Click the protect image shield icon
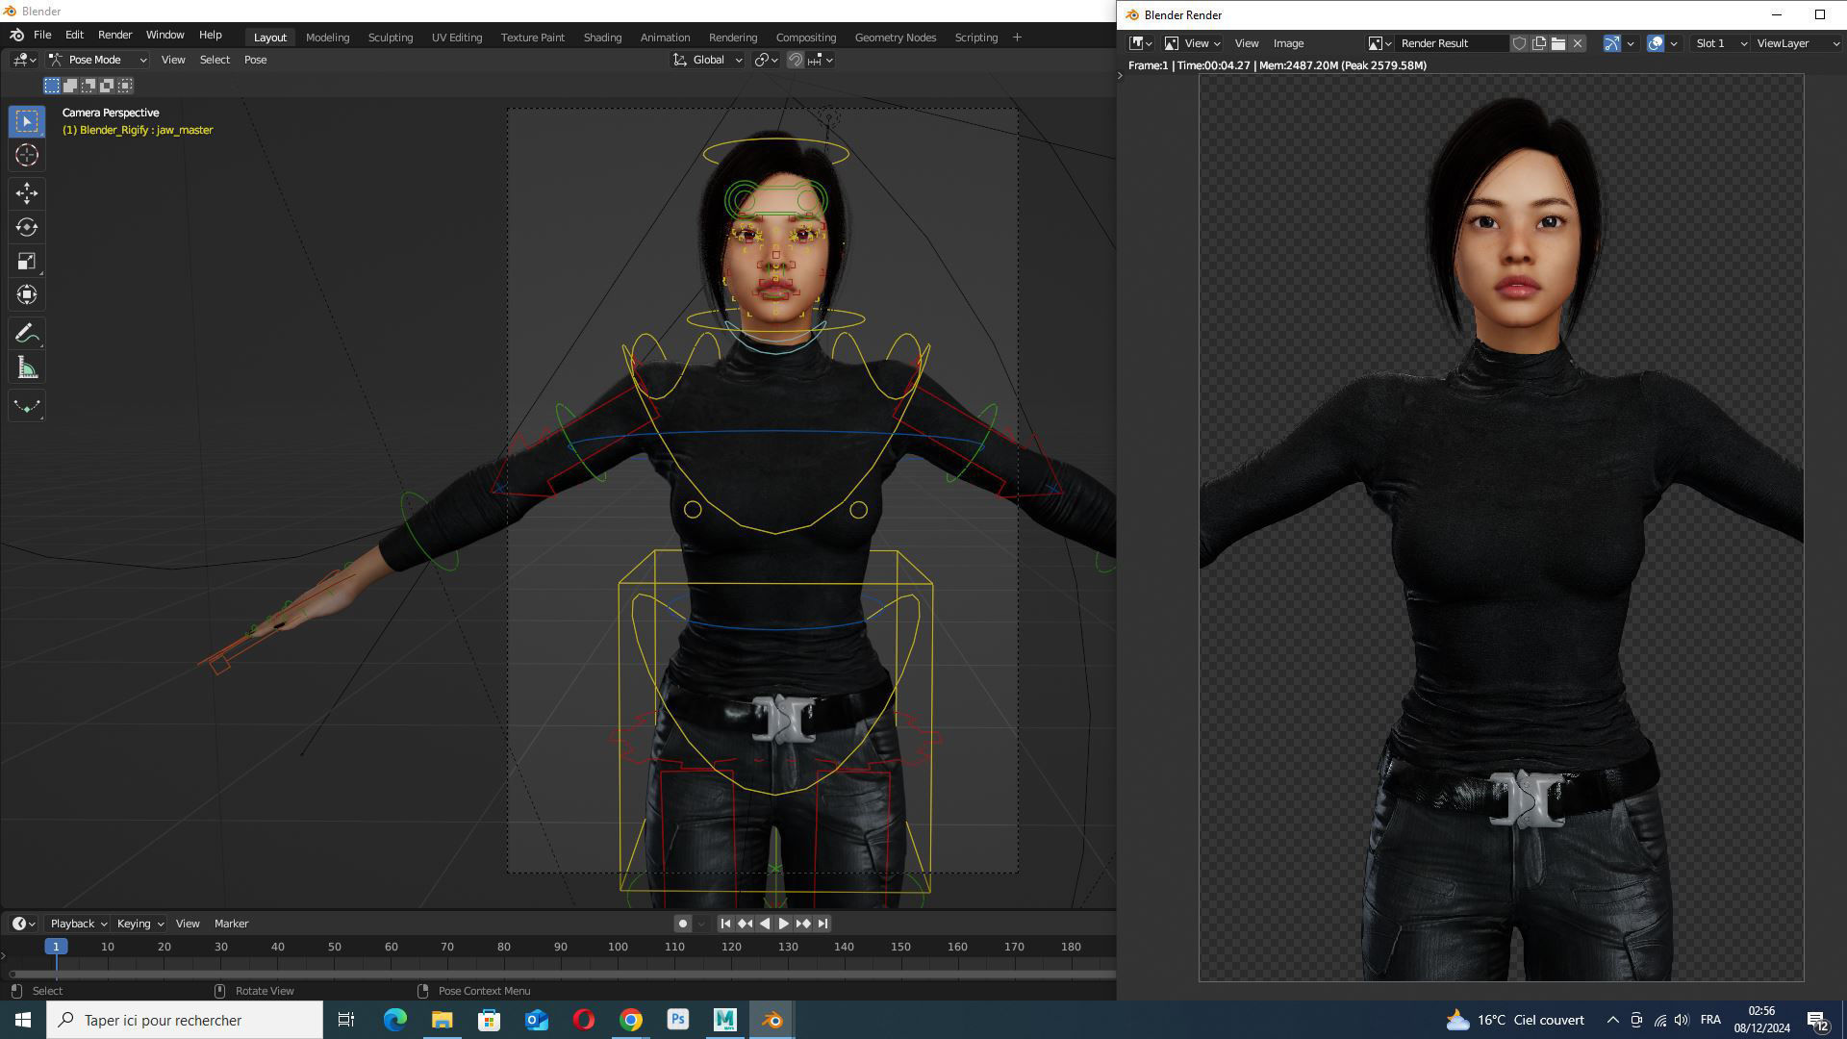This screenshot has height=1039, width=1847. (x=1519, y=43)
